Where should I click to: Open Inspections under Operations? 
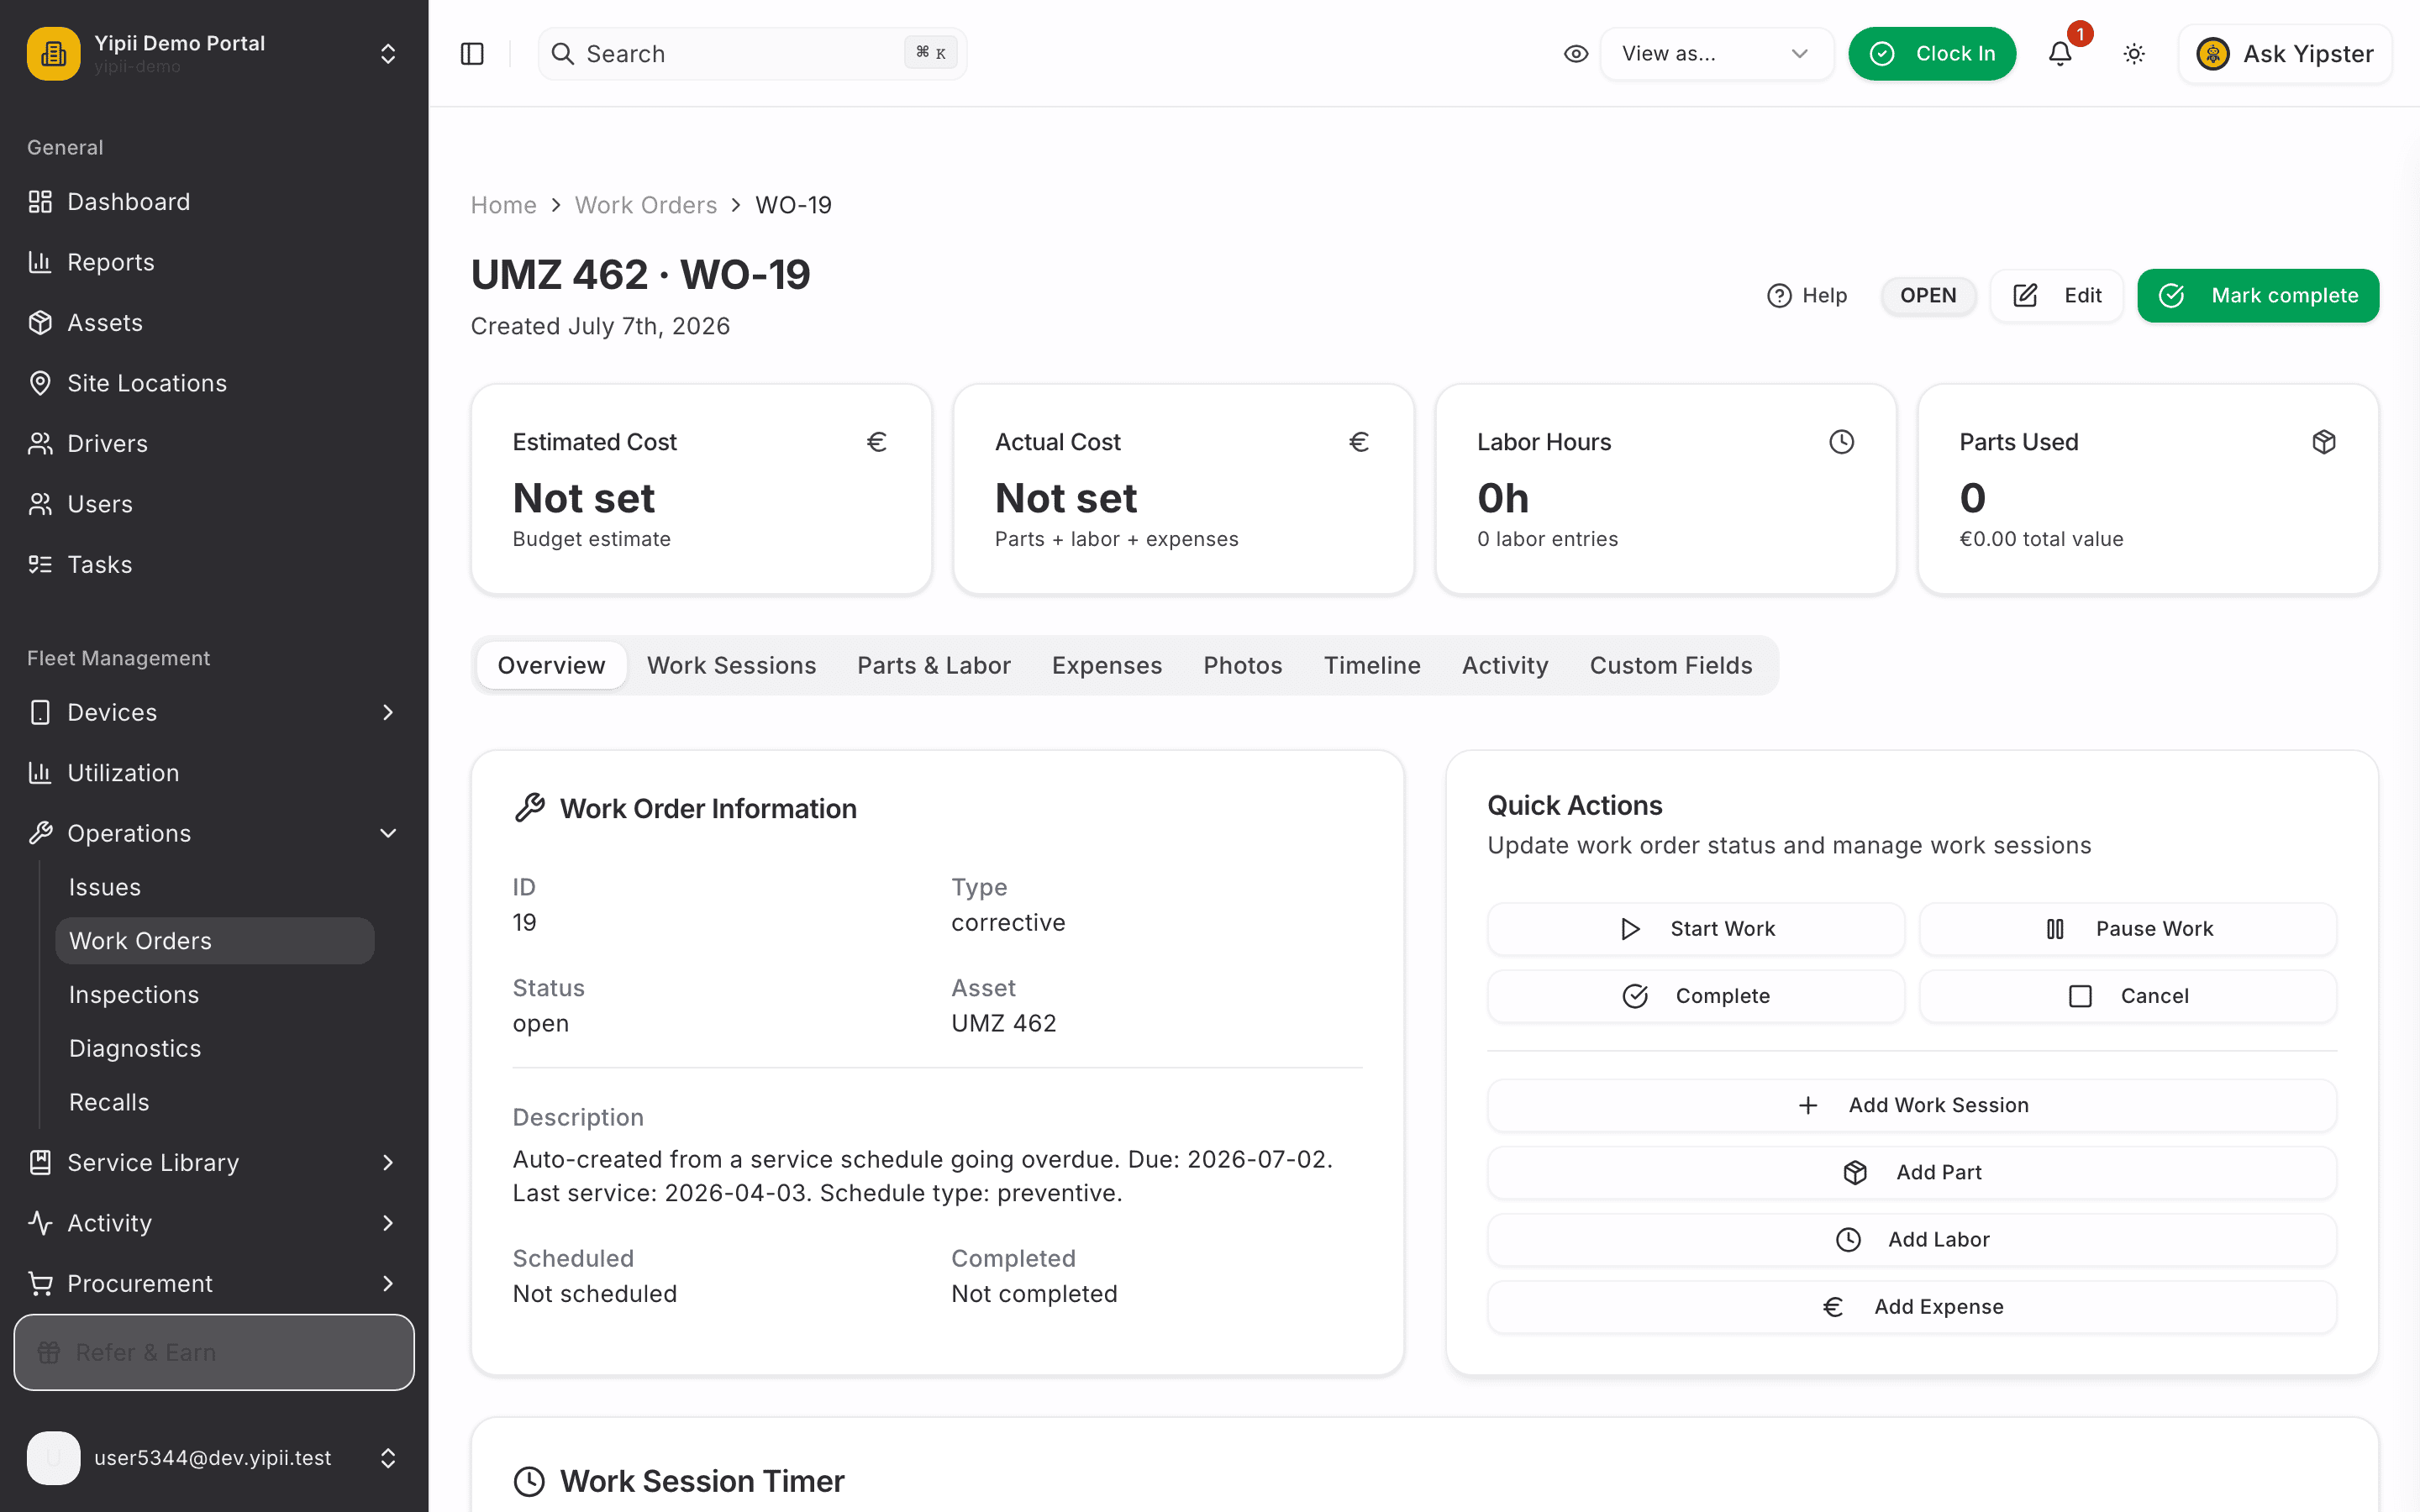tap(214, 995)
